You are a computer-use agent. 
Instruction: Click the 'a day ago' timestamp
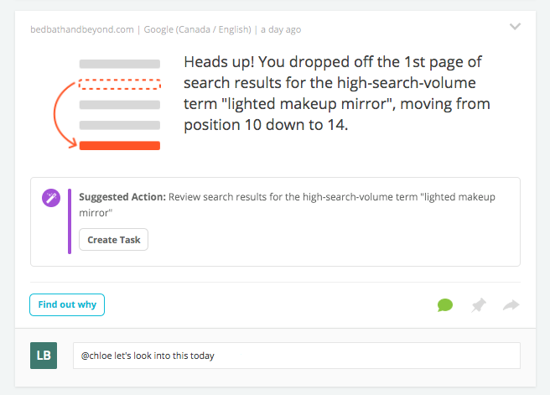[x=281, y=29]
